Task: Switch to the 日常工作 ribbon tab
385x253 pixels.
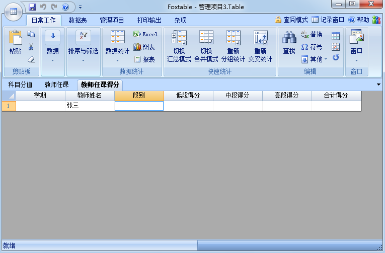Action: click(44, 20)
